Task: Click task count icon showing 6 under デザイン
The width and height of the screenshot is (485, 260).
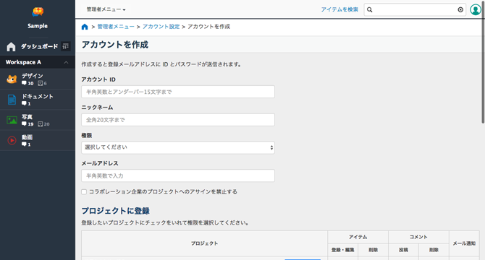Action: tap(41, 83)
